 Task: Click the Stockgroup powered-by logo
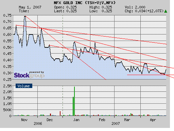point(29,75)
